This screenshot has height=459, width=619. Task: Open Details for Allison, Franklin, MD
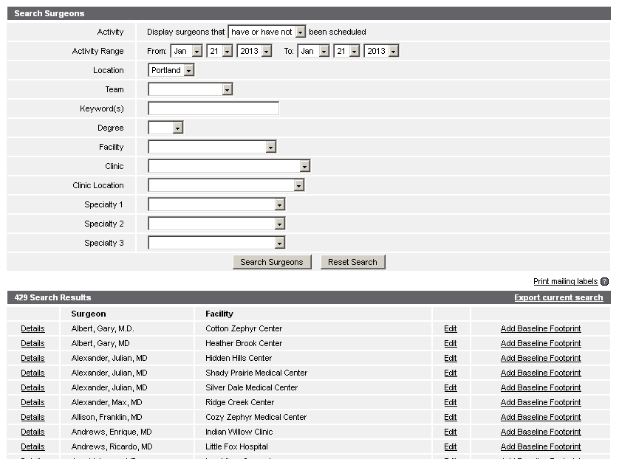click(33, 417)
